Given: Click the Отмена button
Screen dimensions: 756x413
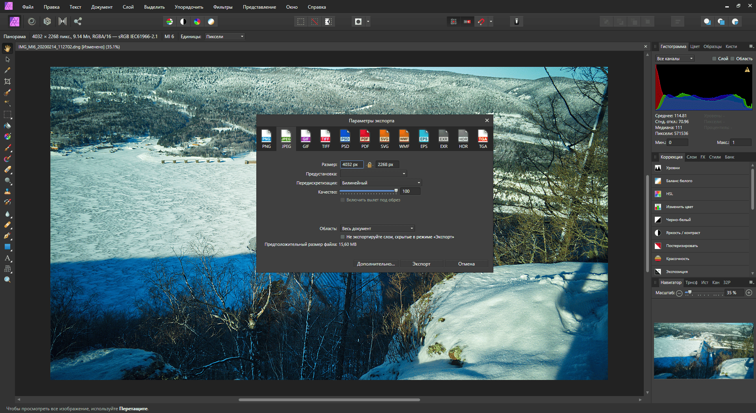Looking at the screenshot, I should tap(466, 264).
